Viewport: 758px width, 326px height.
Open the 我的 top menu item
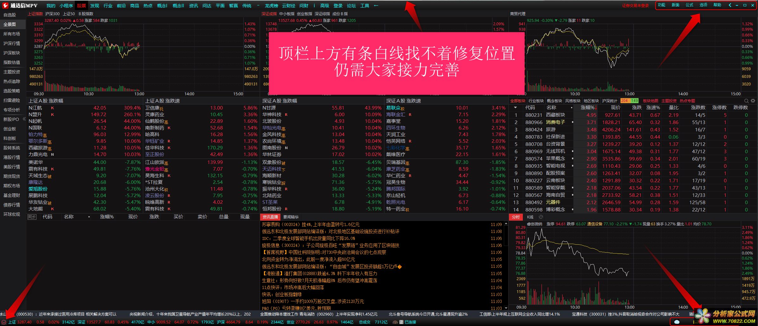click(51, 5)
